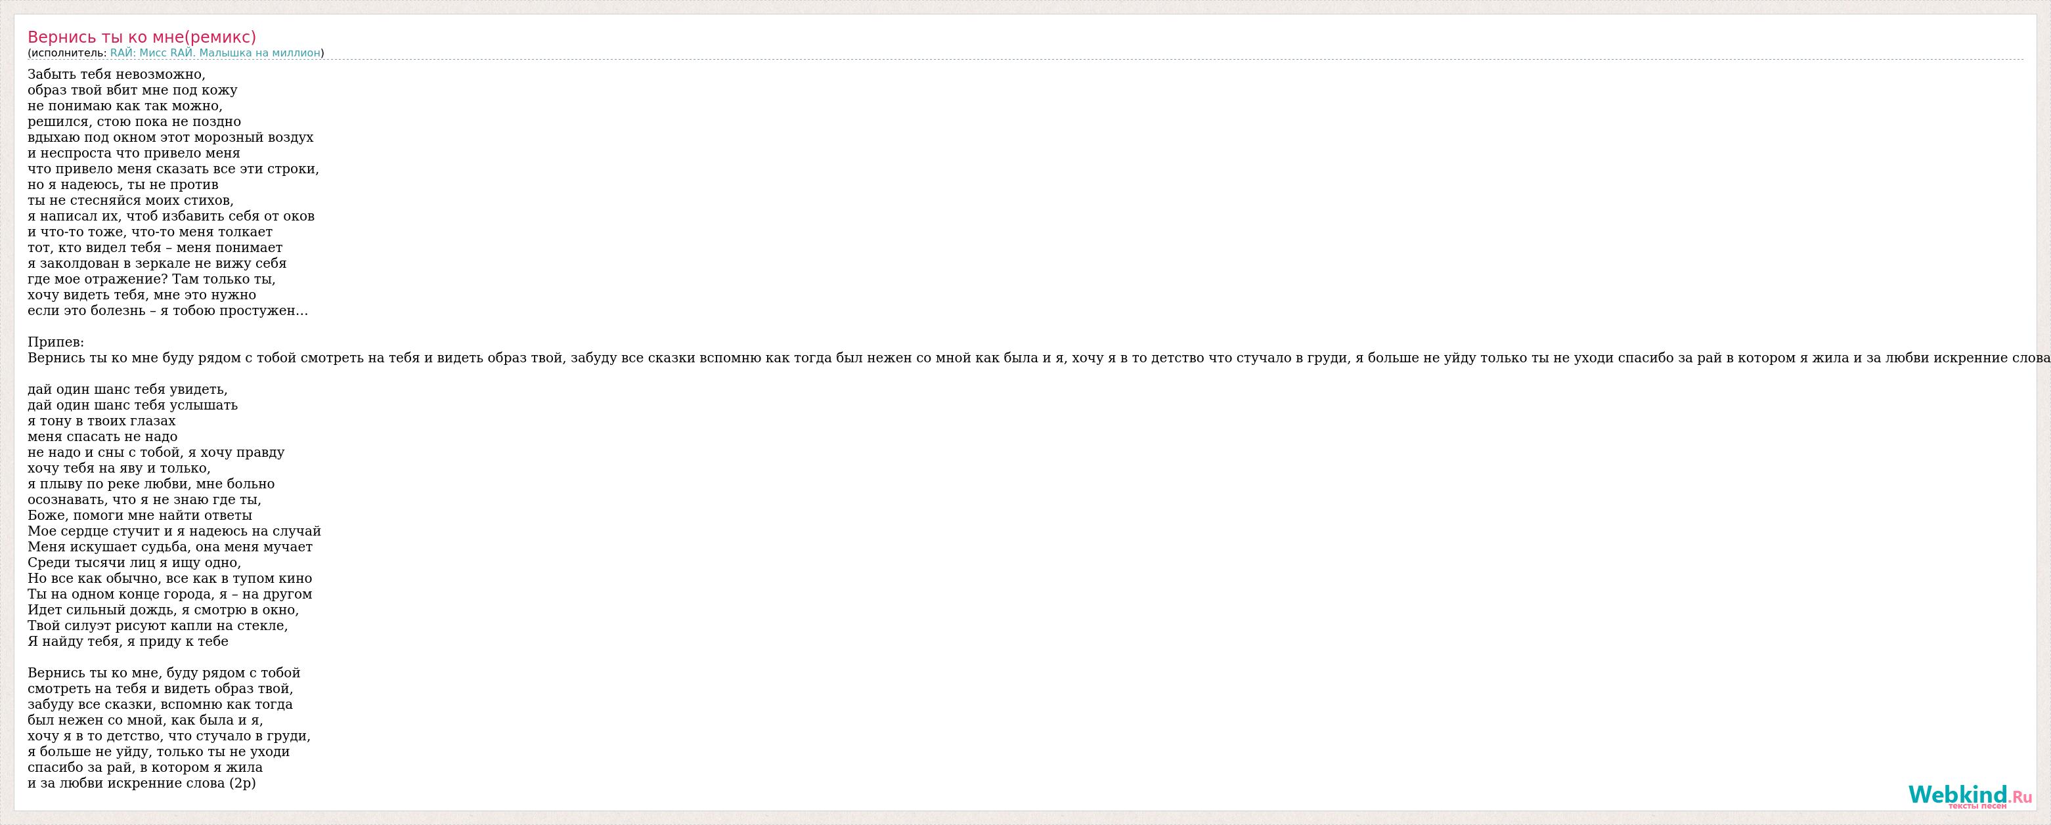Viewport: 2051px width, 825px height.
Task: Click line 'я тону в твоих глазах'
Action: coord(102,421)
